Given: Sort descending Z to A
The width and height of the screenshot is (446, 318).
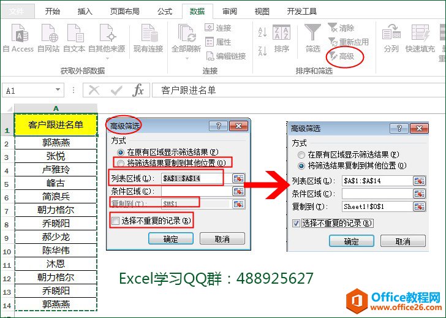Looking at the screenshot, I should (262, 51).
